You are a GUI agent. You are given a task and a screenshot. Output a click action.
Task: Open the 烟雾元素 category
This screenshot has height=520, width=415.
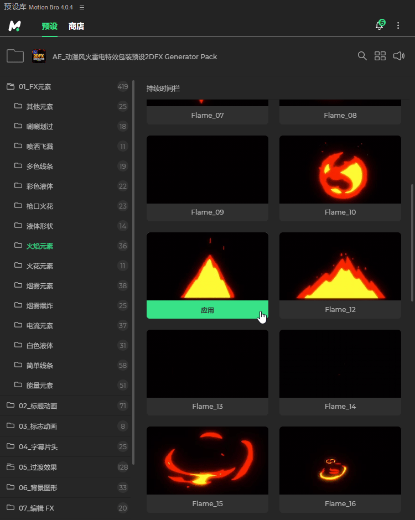(66, 285)
